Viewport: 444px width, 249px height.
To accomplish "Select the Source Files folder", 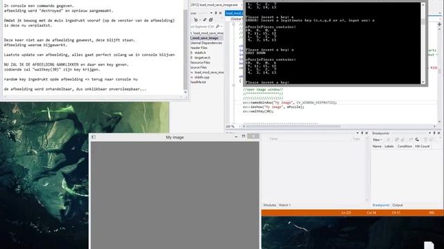I will (x=198, y=68).
